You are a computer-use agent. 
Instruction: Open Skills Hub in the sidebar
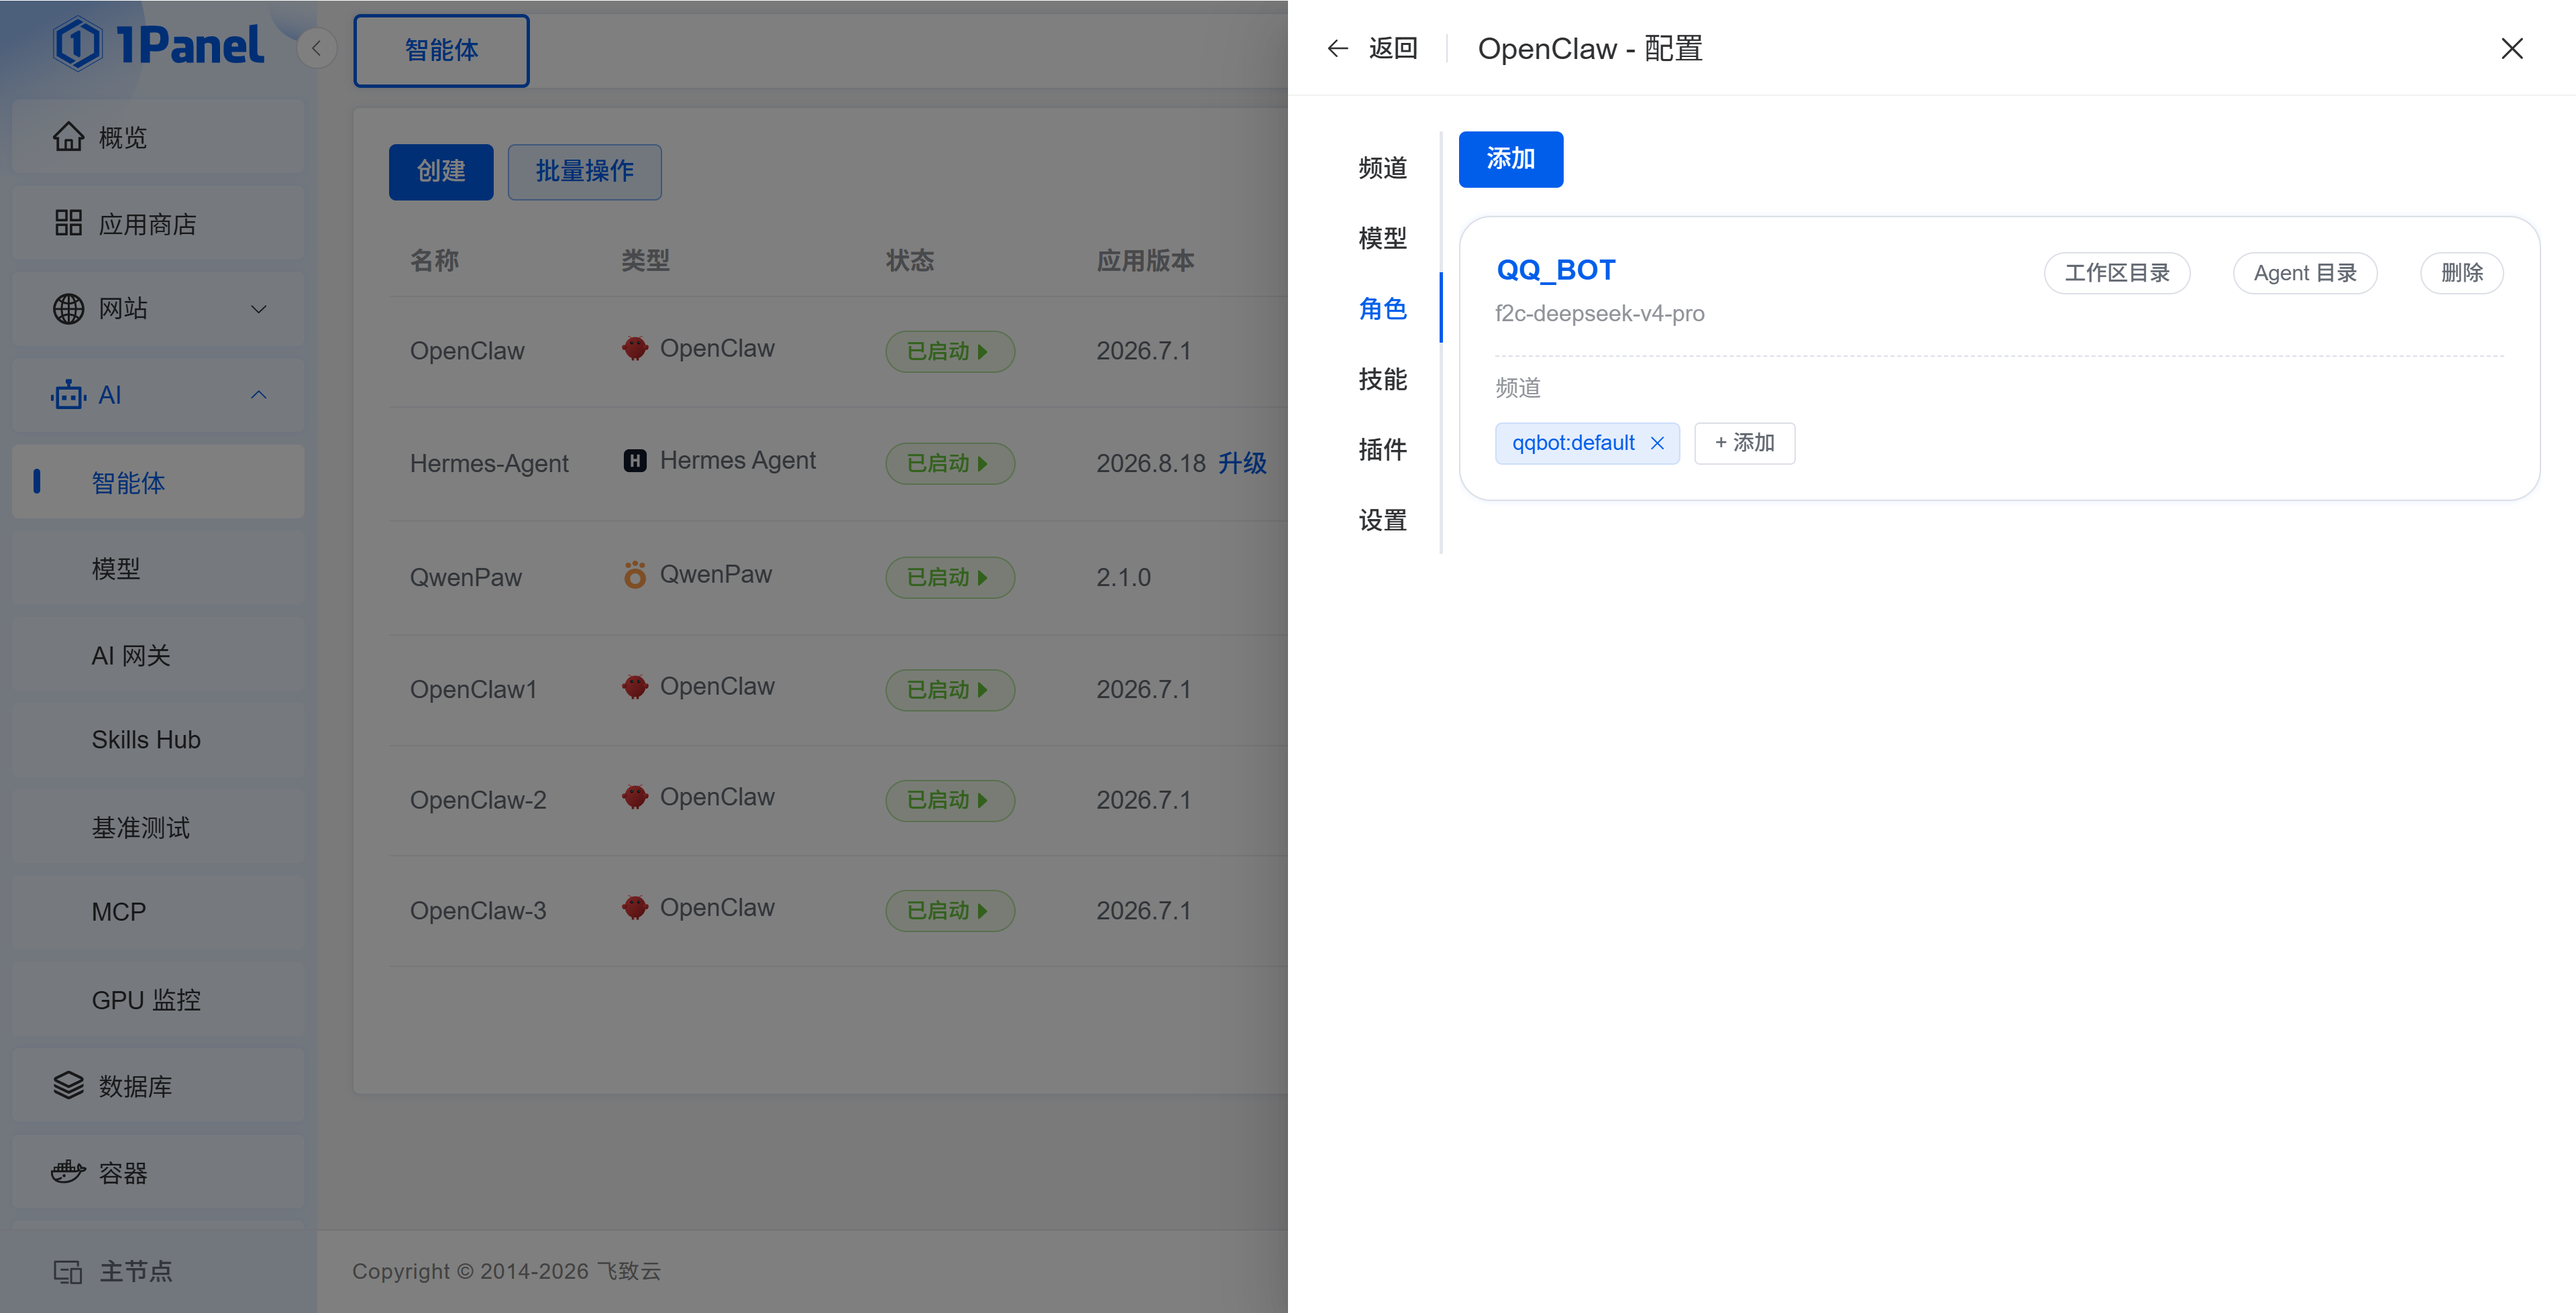158,740
